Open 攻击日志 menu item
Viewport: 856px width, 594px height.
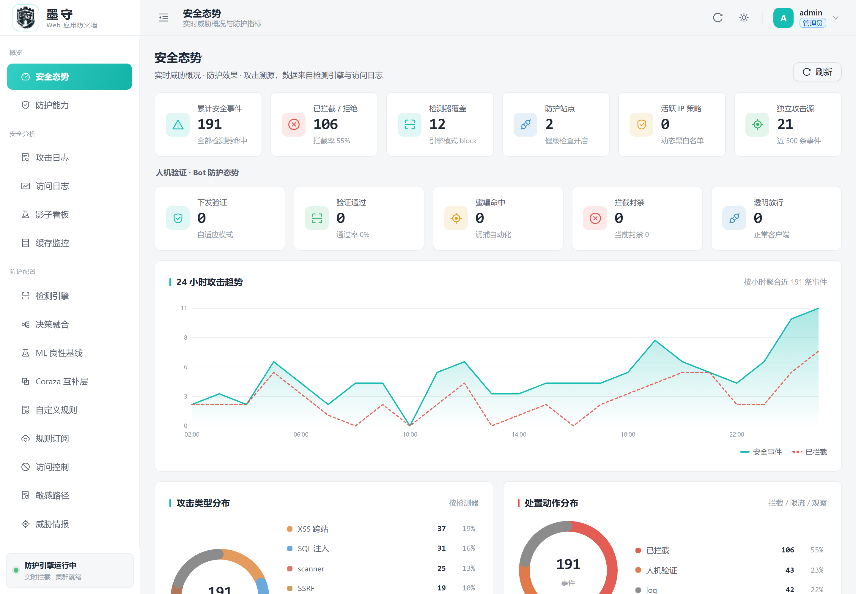pos(69,157)
